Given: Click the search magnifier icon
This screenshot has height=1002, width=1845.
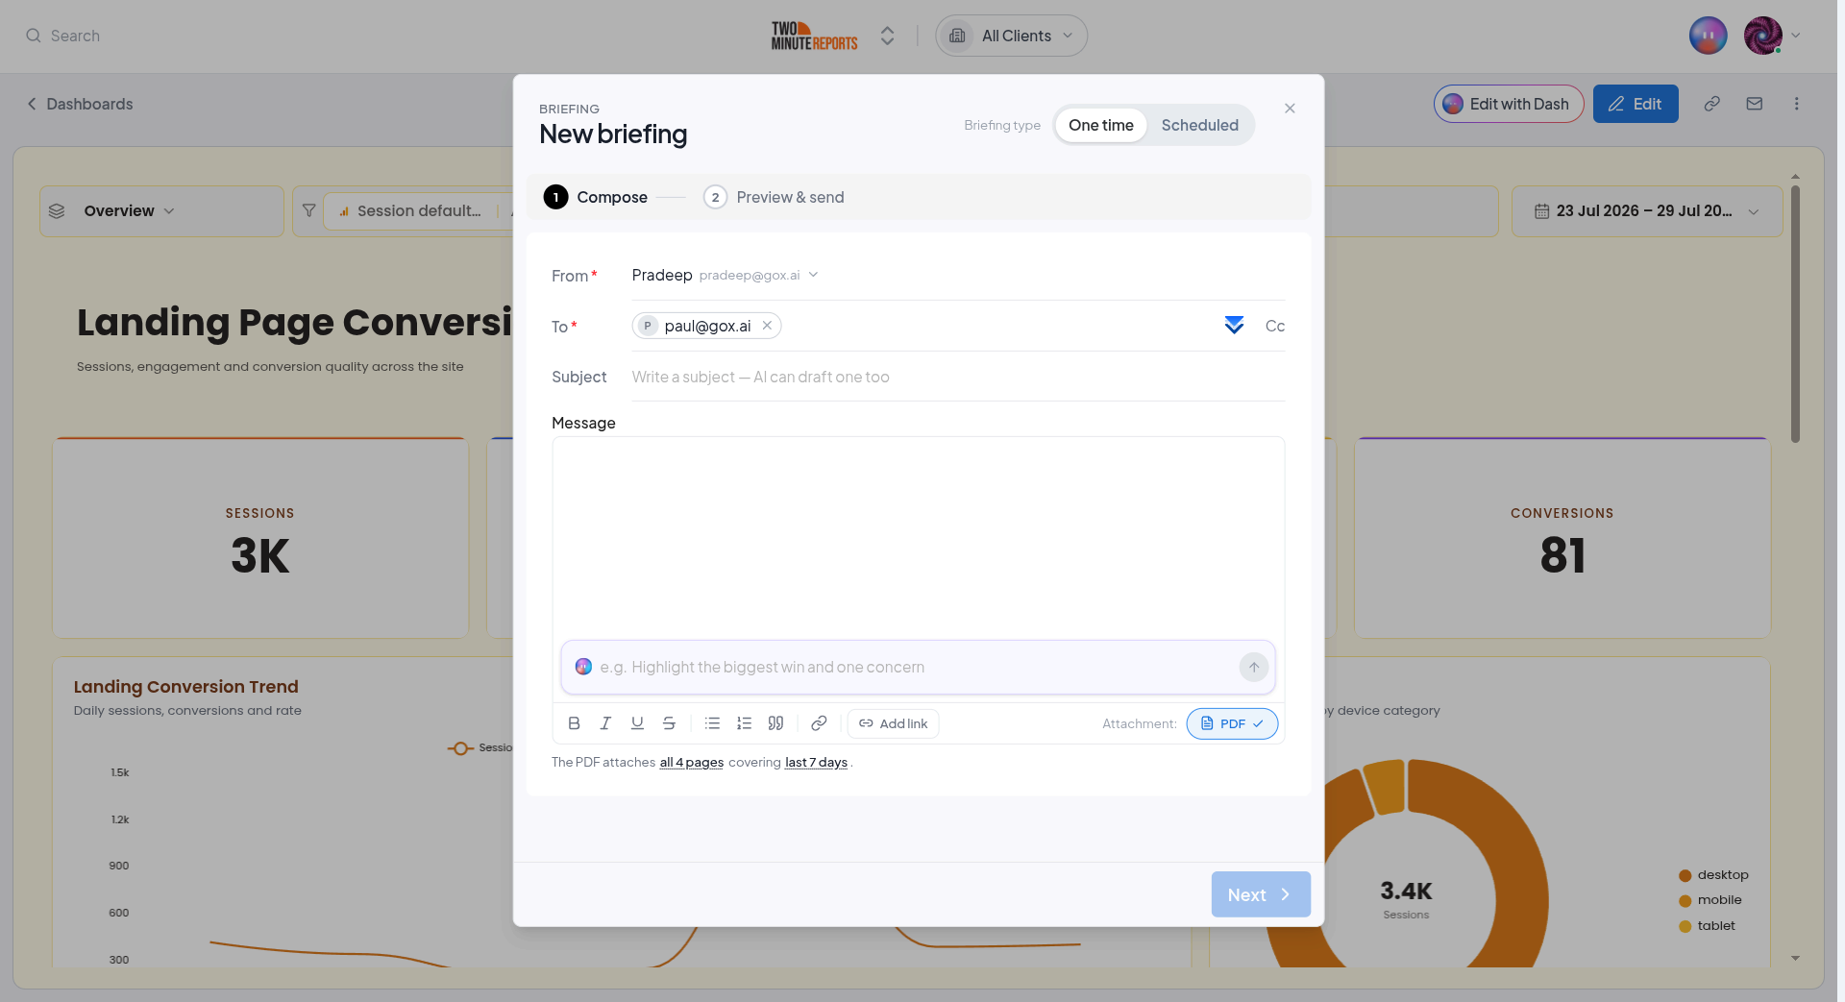Looking at the screenshot, I should [34, 36].
